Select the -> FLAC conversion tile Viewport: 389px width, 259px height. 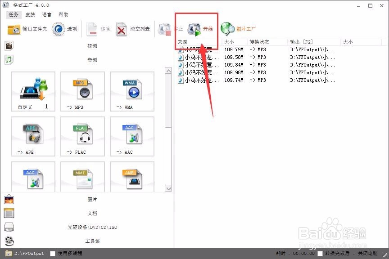click(x=82, y=136)
